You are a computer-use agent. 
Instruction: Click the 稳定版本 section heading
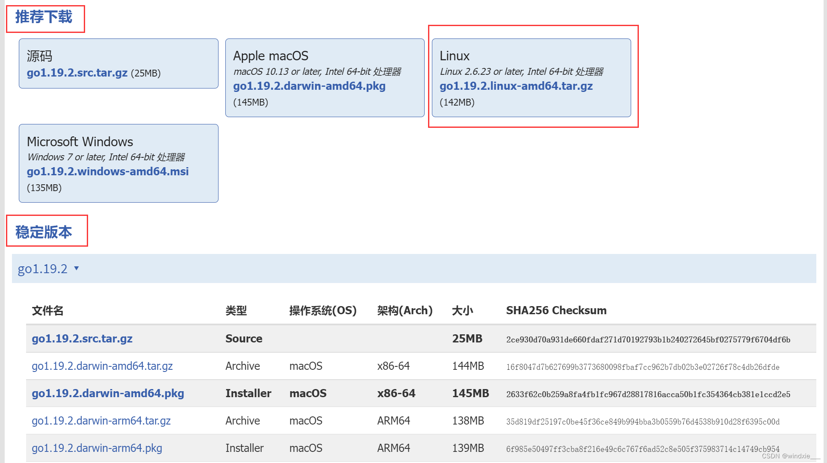point(44,232)
